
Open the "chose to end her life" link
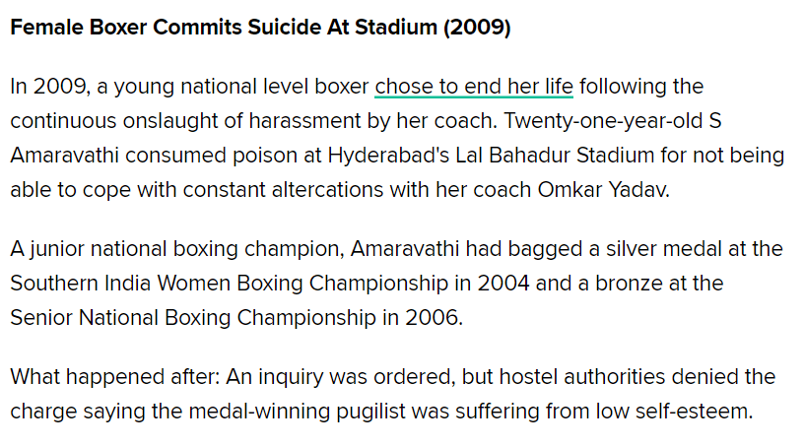pos(473,87)
